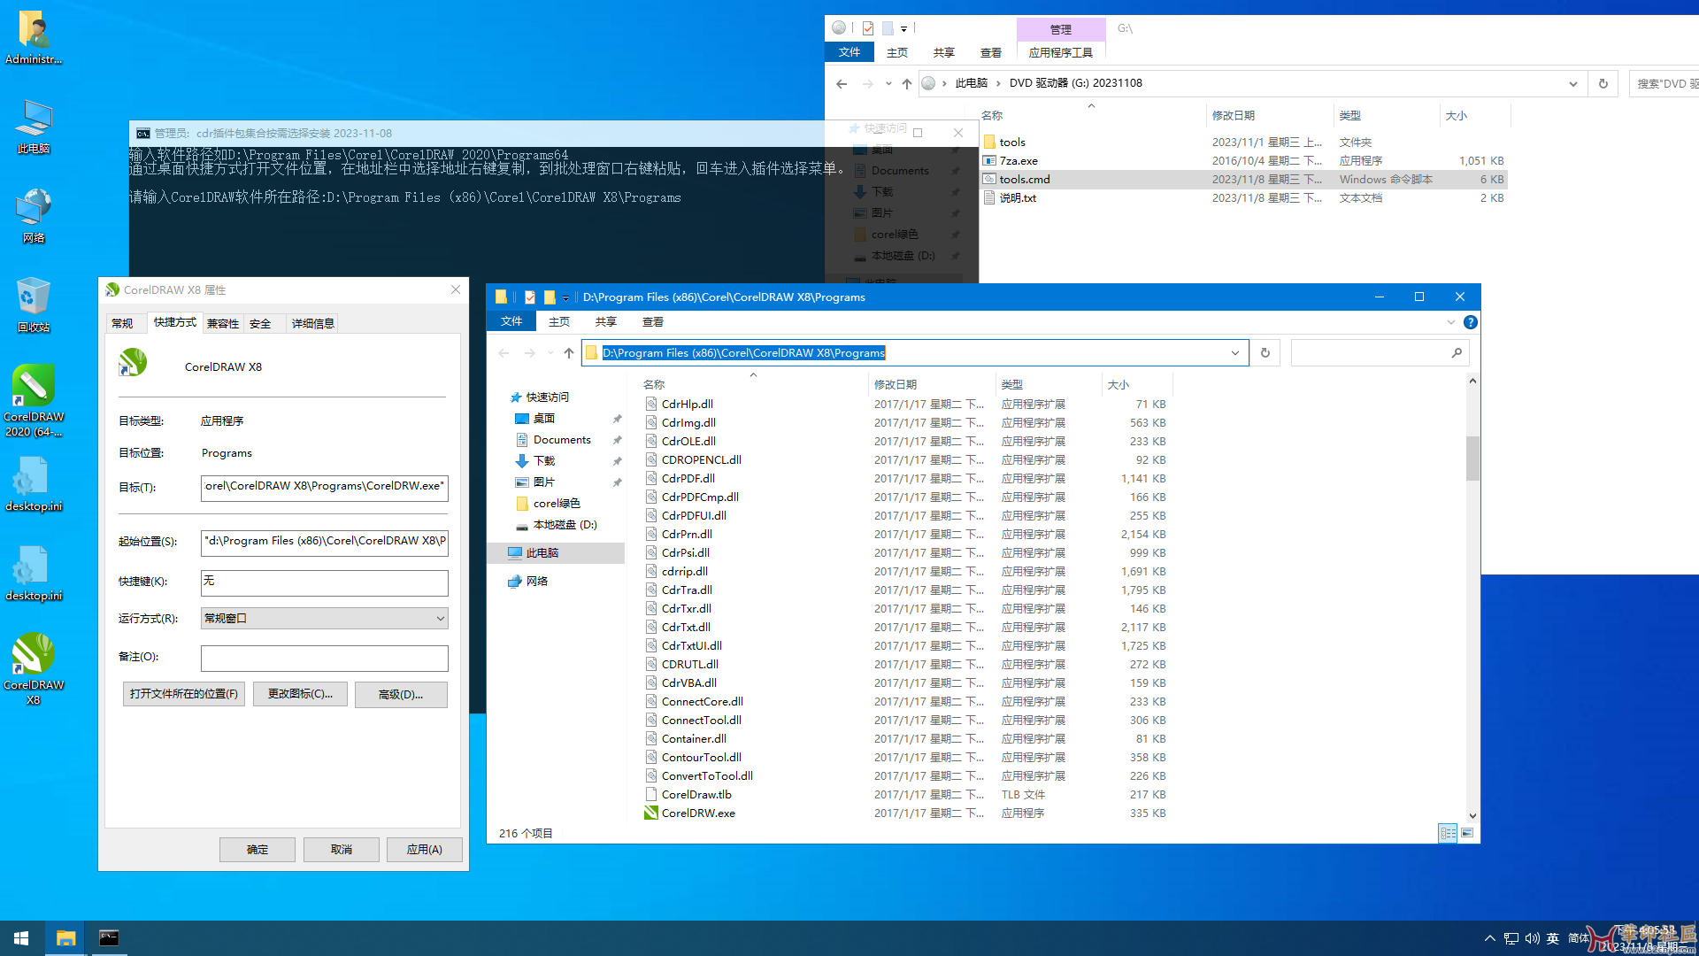
Task: Click the search magnifier in Programs window
Action: coord(1457,353)
